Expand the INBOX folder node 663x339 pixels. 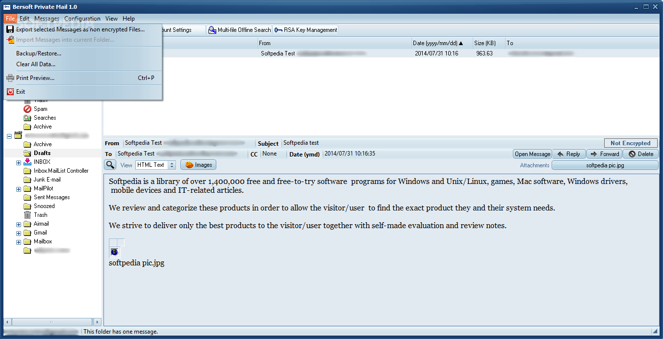coord(19,162)
